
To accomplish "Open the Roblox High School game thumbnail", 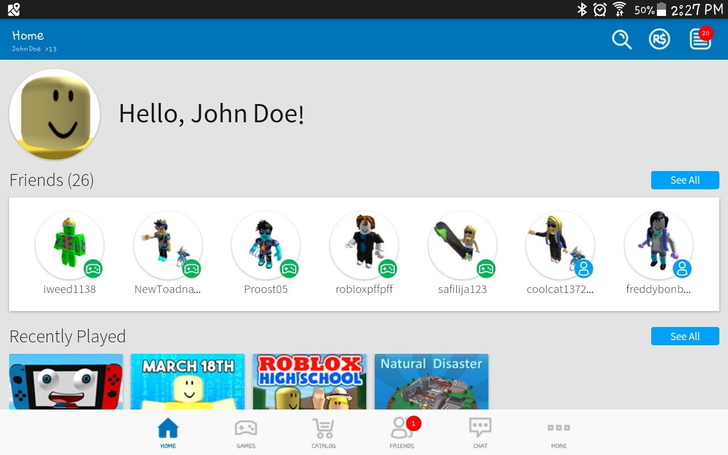I will coord(309,382).
